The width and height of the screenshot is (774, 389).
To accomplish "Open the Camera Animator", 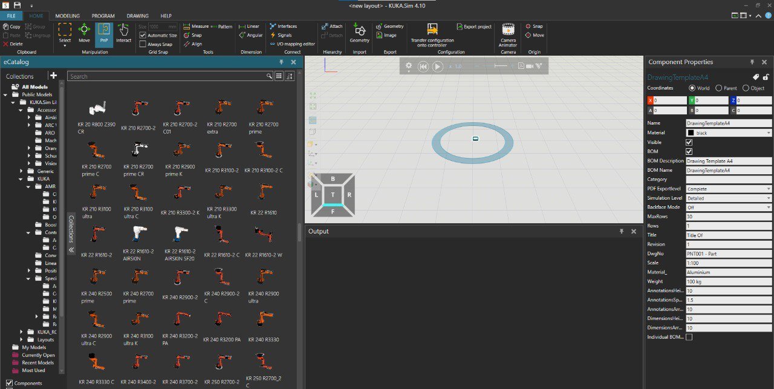I will click(508, 35).
